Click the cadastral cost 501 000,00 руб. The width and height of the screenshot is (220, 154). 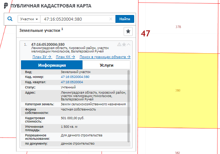(73, 118)
